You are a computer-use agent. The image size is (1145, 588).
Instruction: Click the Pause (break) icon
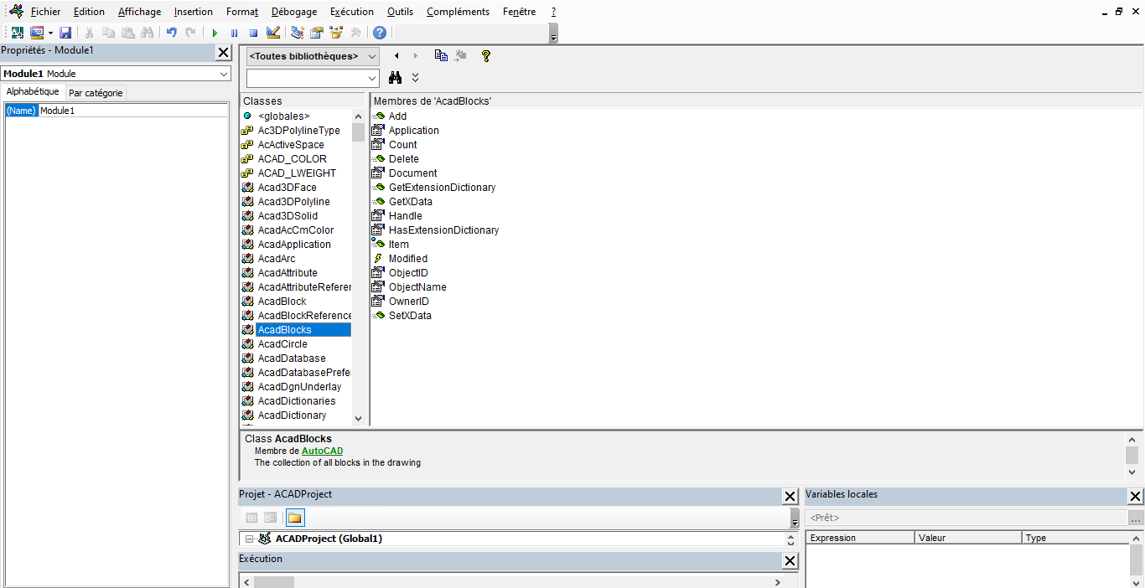[x=234, y=33]
